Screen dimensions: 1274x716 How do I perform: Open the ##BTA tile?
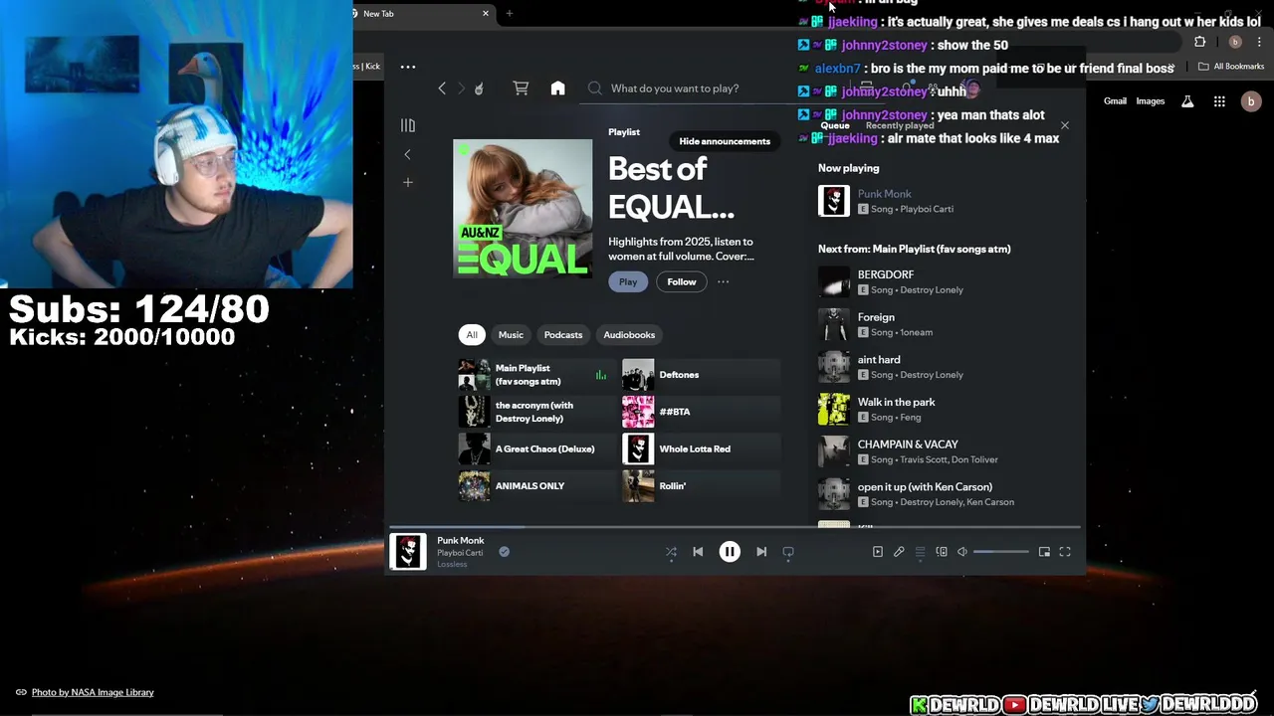[x=701, y=412]
